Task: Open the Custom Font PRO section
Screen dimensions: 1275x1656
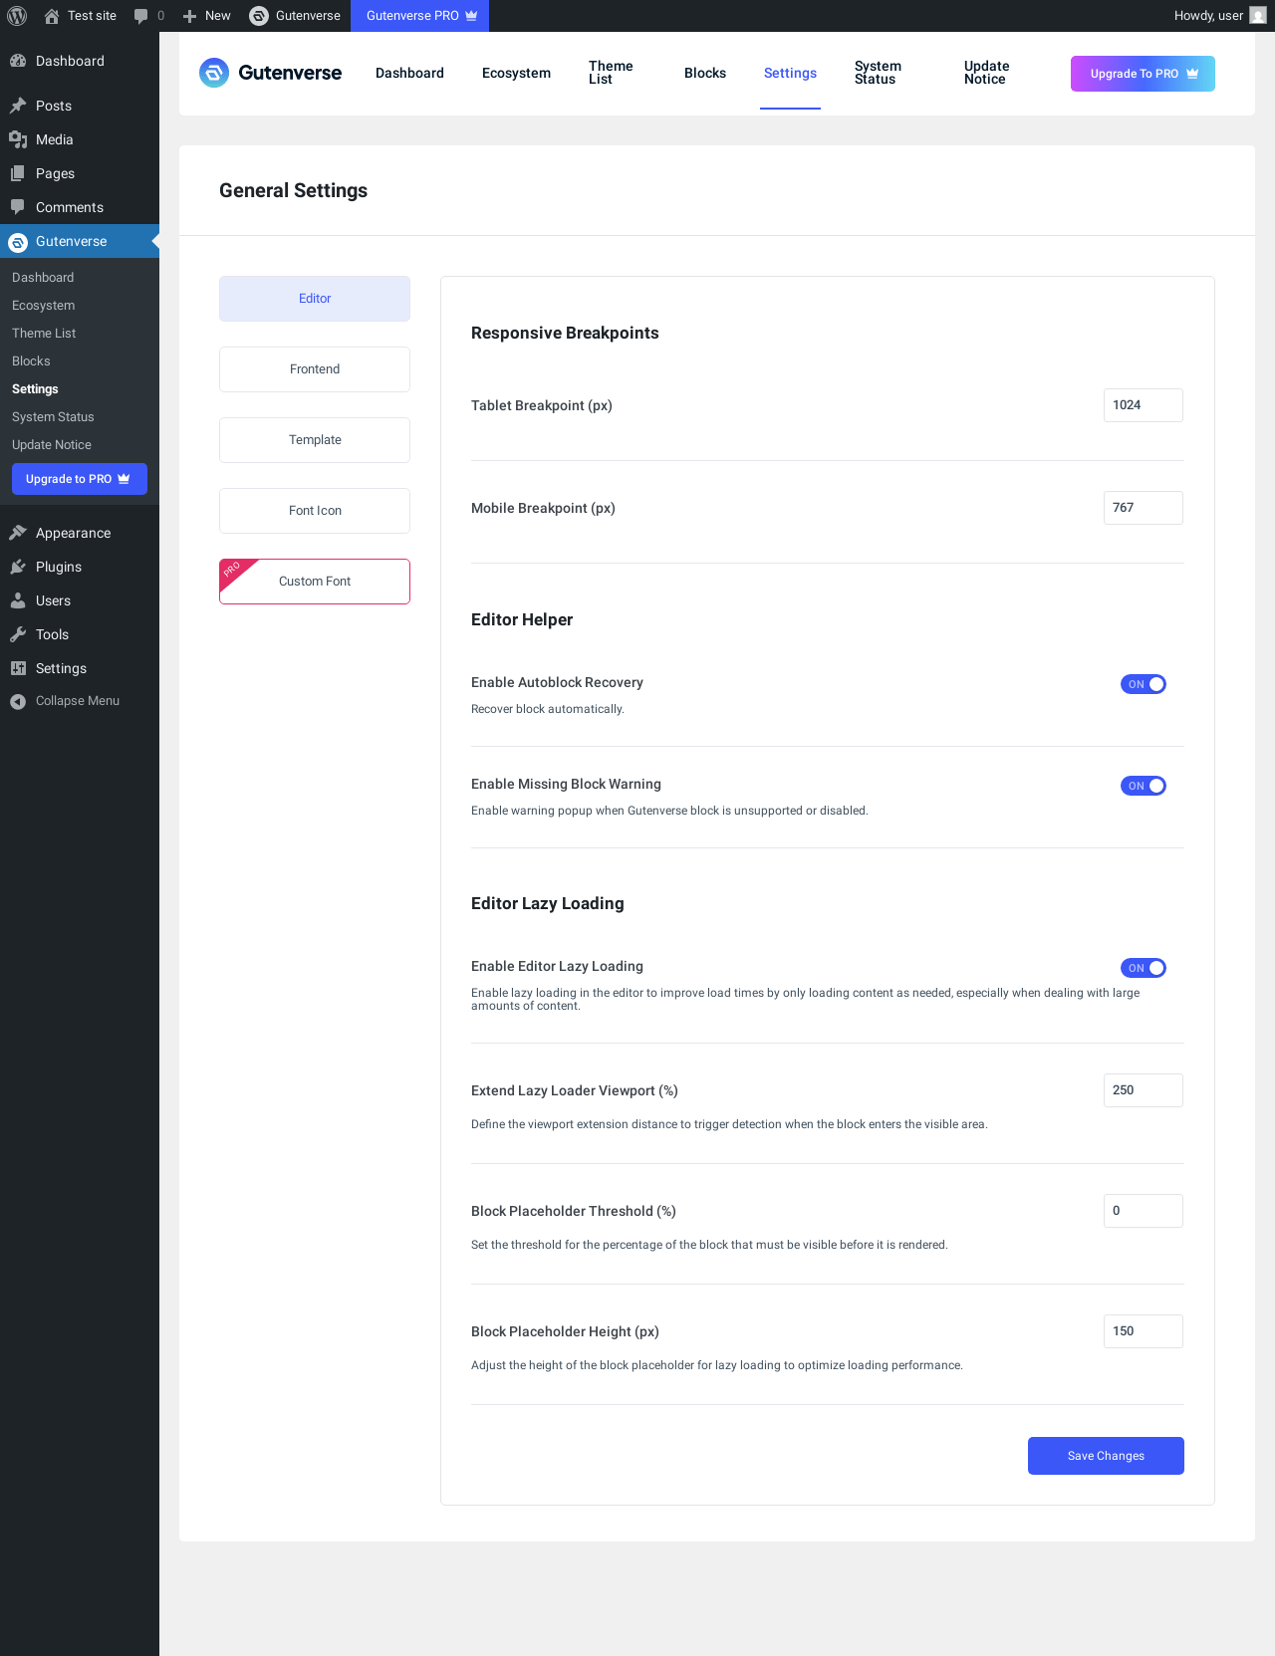Action: [x=315, y=582]
